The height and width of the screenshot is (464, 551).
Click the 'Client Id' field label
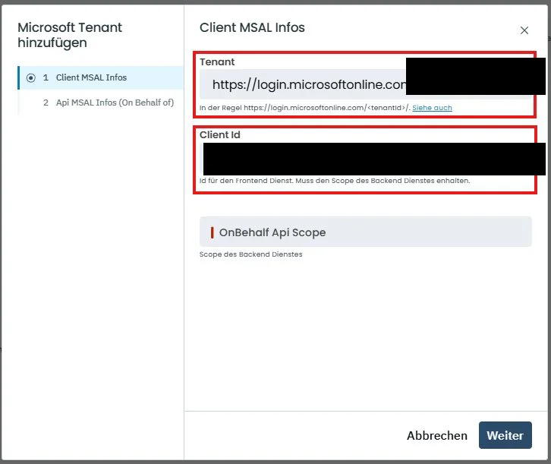pyautogui.click(x=219, y=135)
